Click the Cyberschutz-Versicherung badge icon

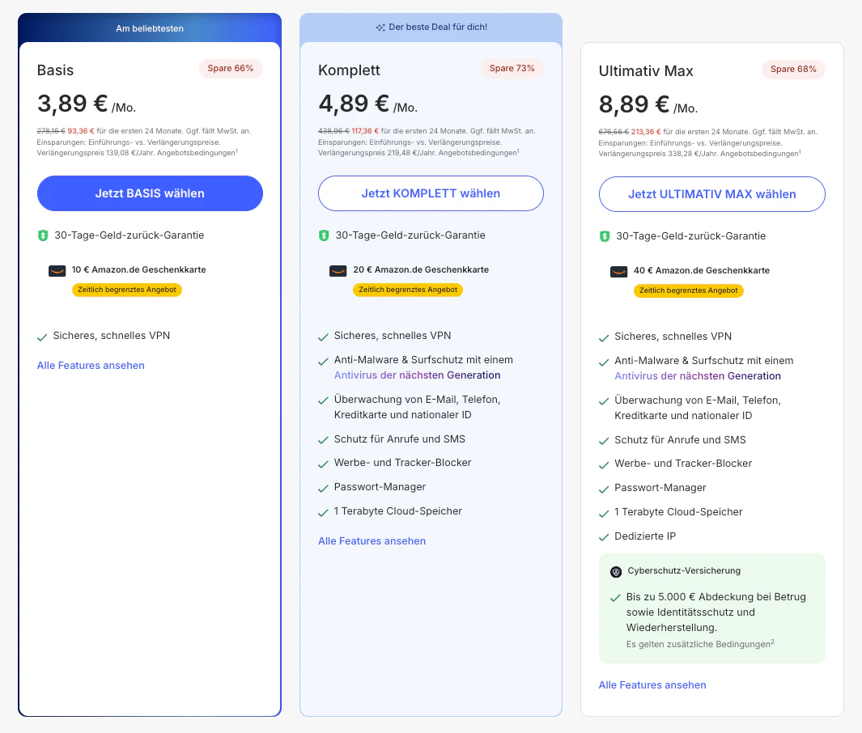(x=616, y=572)
